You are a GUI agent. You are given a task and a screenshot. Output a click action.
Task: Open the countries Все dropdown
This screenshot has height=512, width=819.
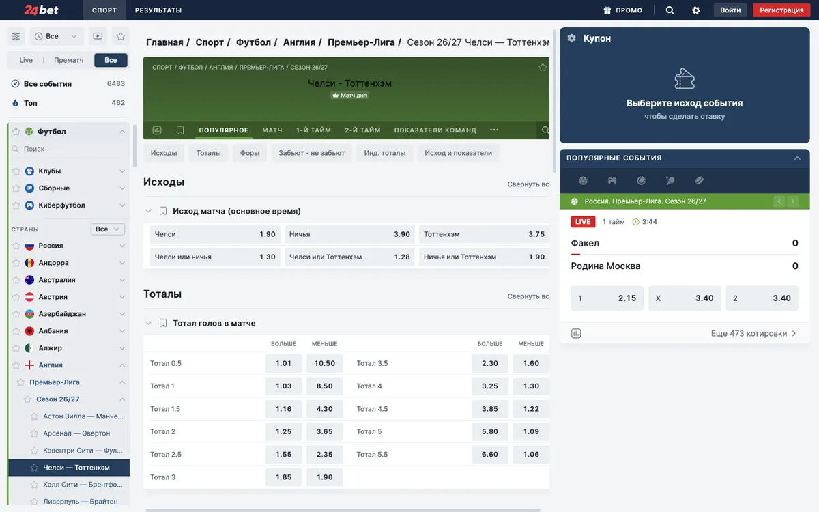[x=107, y=229]
